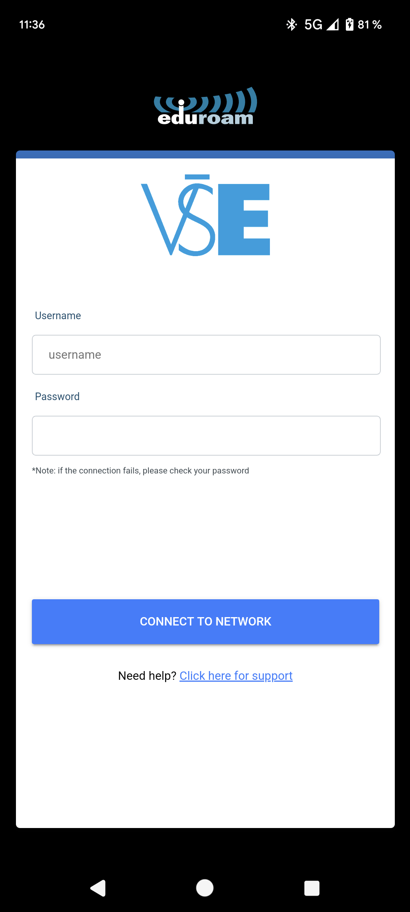Tap the blue strip atop the login card
This screenshot has width=410, height=912.
[205, 154]
